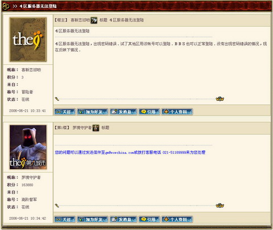Screen dimensions: 273x230
Task: Click first post's heading 4区服务器无法登陆 in content area
Action: point(72,31)
